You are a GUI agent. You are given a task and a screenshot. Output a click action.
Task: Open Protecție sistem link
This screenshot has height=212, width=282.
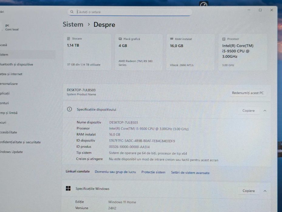pyautogui.click(x=153, y=172)
